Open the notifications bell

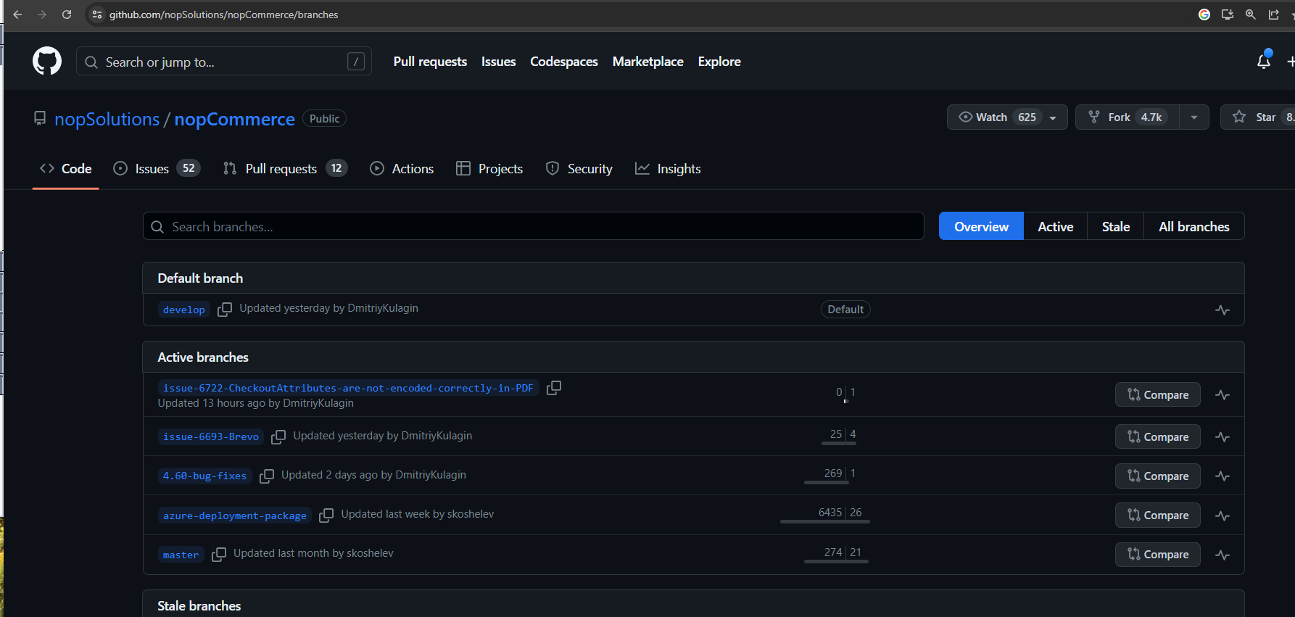[1263, 62]
